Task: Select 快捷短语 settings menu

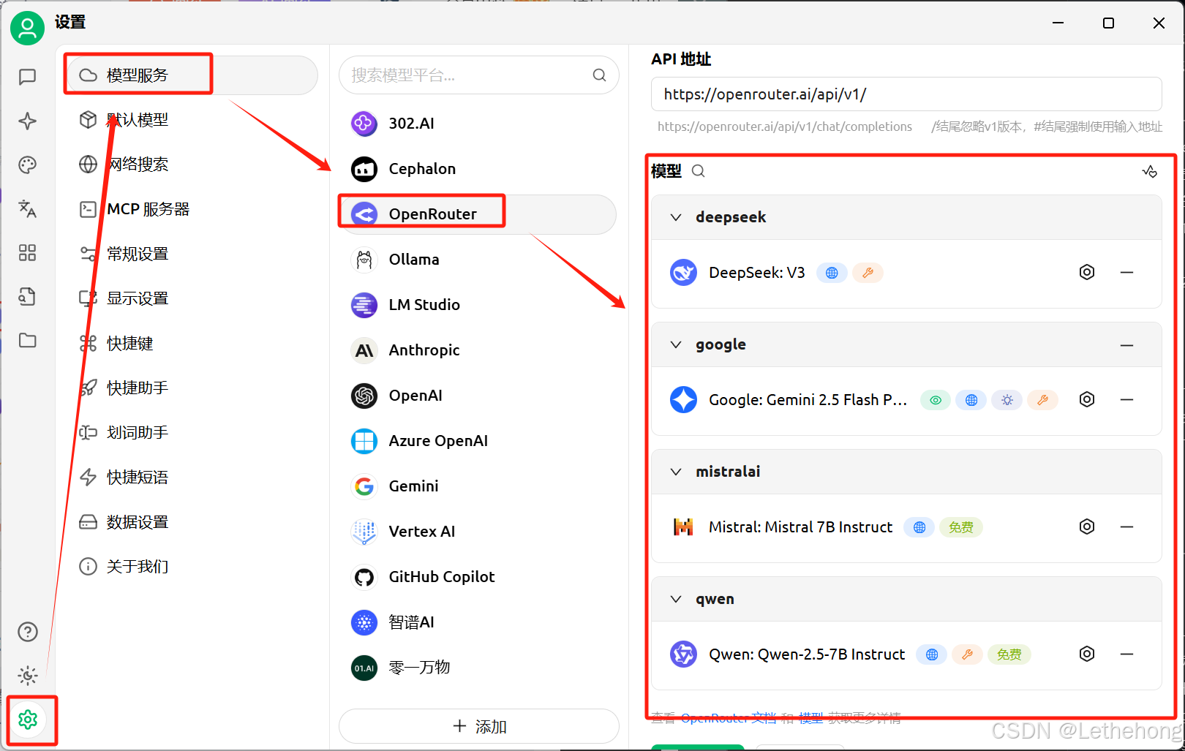Action: 192,477
